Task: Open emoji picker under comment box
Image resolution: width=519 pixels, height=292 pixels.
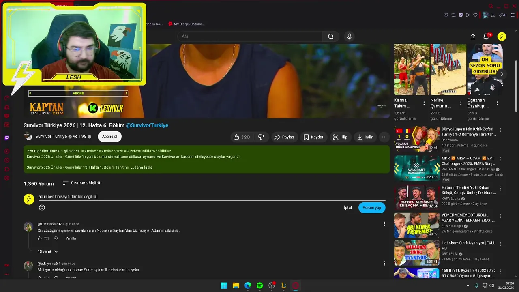Action: (42, 208)
